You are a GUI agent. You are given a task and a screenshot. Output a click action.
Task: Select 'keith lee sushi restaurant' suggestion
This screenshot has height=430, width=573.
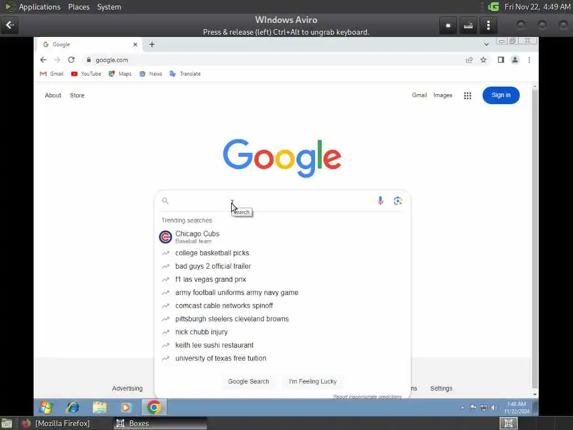[282, 345]
